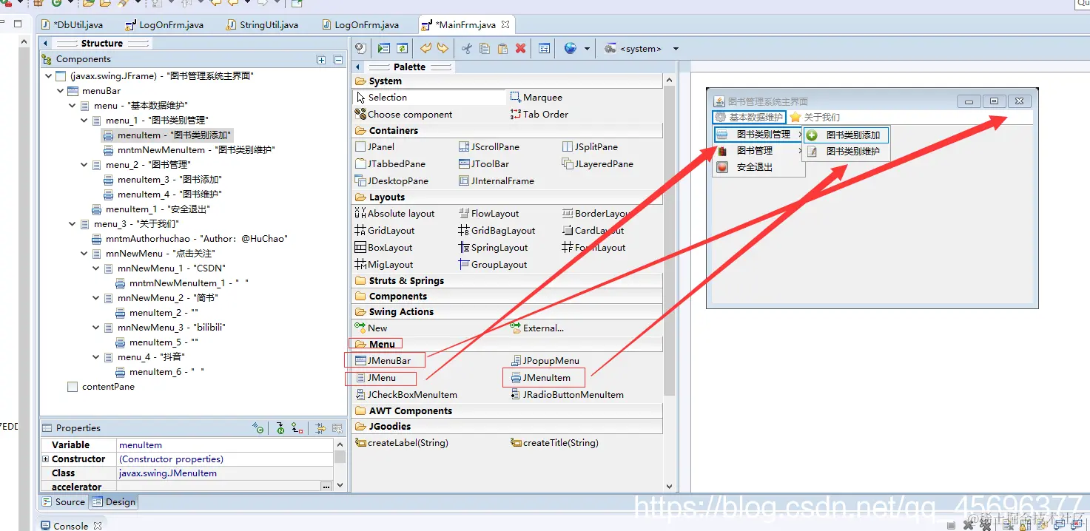Viewport: 1090px width, 531px height.
Task: Click External... under Swing Actions
Action: click(x=537, y=328)
